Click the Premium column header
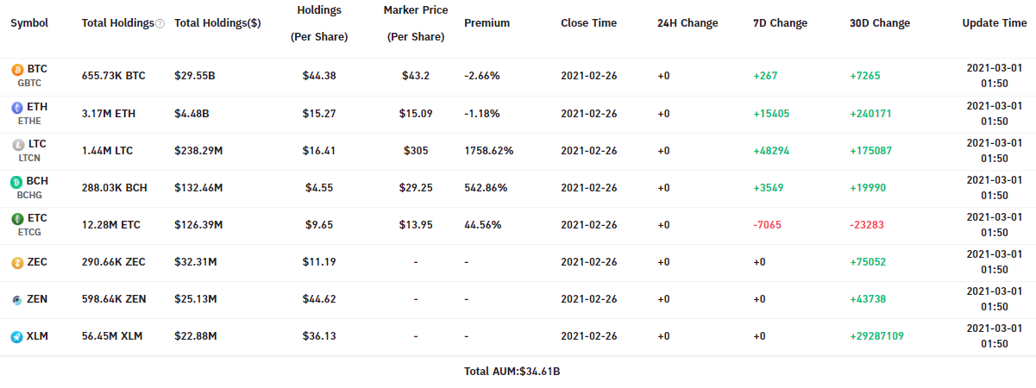The width and height of the screenshot is (1036, 388). click(487, 23)
